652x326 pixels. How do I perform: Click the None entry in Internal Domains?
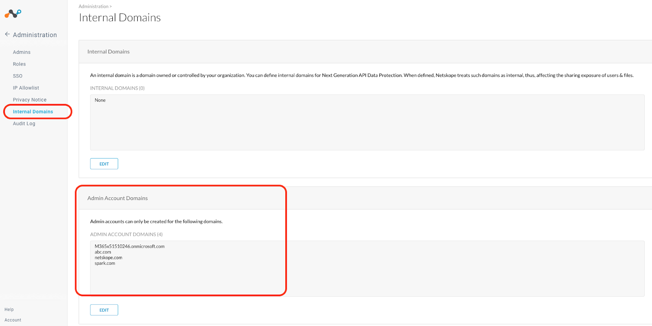(x=100, y=100)
